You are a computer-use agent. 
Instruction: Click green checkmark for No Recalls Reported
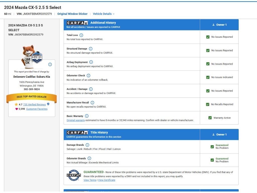208,105
